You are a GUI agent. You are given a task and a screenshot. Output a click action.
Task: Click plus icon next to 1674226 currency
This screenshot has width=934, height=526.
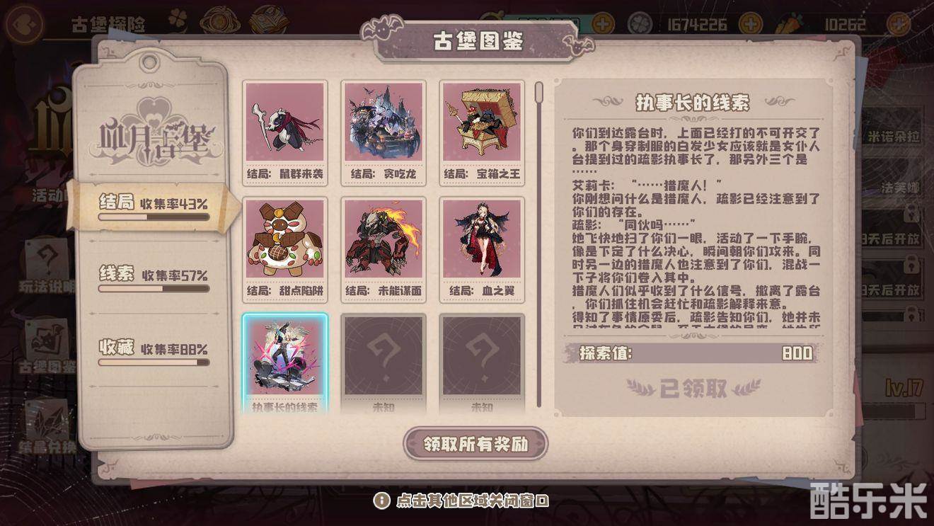click(750, 24)
